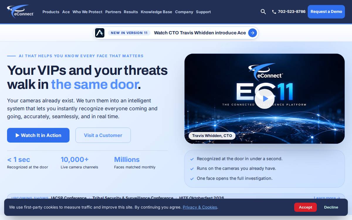Click the Ace logo icon in banner

[x=100, y=33]
